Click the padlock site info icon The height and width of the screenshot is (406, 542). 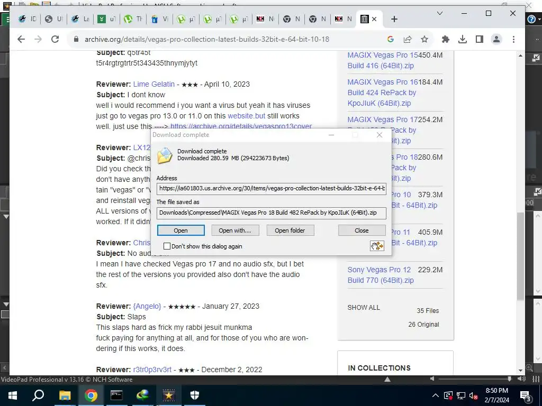pos(76,39)
